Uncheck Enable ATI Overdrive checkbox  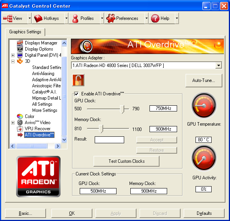click(76, 94)
